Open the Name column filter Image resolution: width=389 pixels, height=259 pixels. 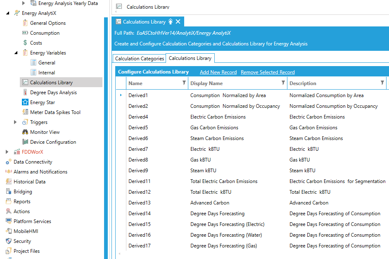184,83
